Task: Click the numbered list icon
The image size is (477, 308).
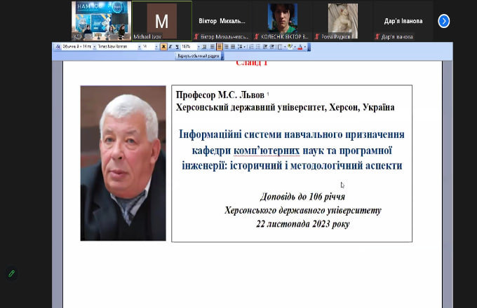Action: click(x=251, y=47)
